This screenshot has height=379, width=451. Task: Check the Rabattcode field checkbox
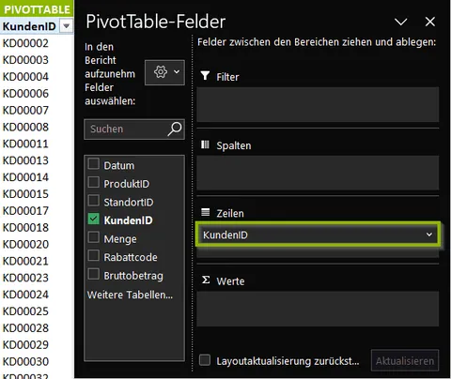[94, 256]
